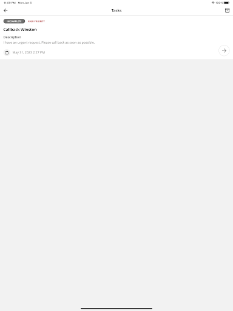233x311 pixels.
Task: Open the archive icon in the header
Action: [x=227, y=10]
